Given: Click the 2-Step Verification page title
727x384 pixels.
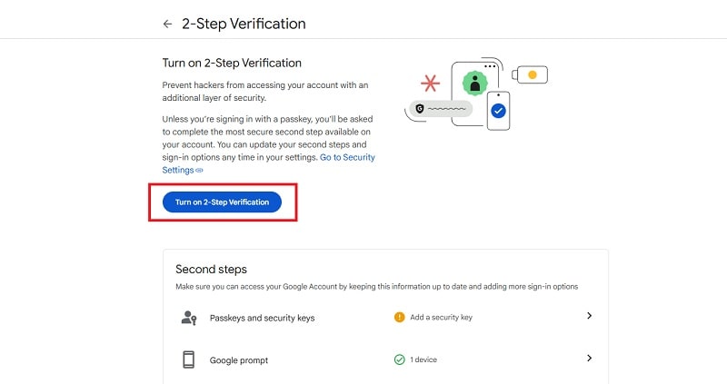Looking at the screenshot, I should click(x=244, y=24).
